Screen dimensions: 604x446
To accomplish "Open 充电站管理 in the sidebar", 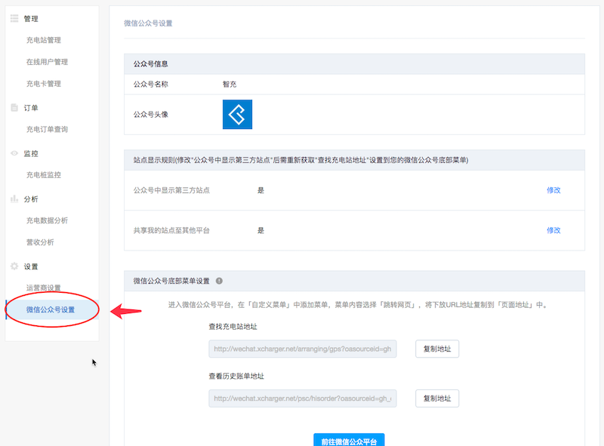I will point(43,40).
